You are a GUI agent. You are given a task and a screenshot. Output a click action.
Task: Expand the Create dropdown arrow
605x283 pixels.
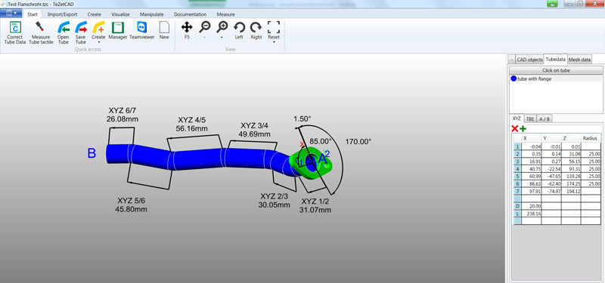tap(99, 42)
